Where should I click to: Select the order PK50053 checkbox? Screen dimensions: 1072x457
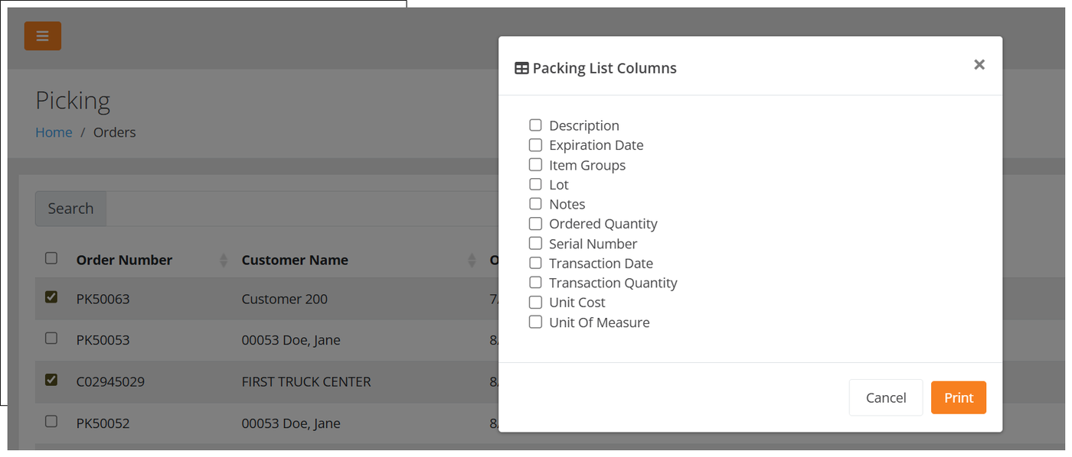(51, 338)
